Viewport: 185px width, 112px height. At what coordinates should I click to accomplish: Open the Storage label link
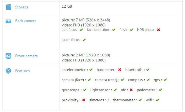coord(22,7)
